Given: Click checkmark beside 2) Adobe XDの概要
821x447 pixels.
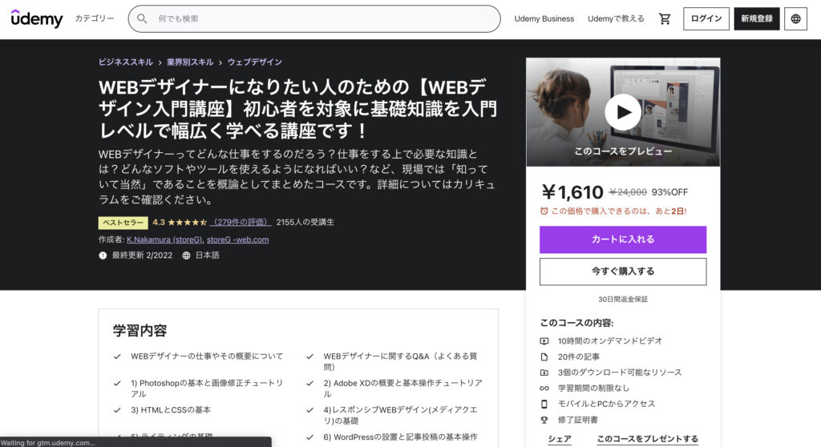Looking at the screenshot, I should click(310, 383).
